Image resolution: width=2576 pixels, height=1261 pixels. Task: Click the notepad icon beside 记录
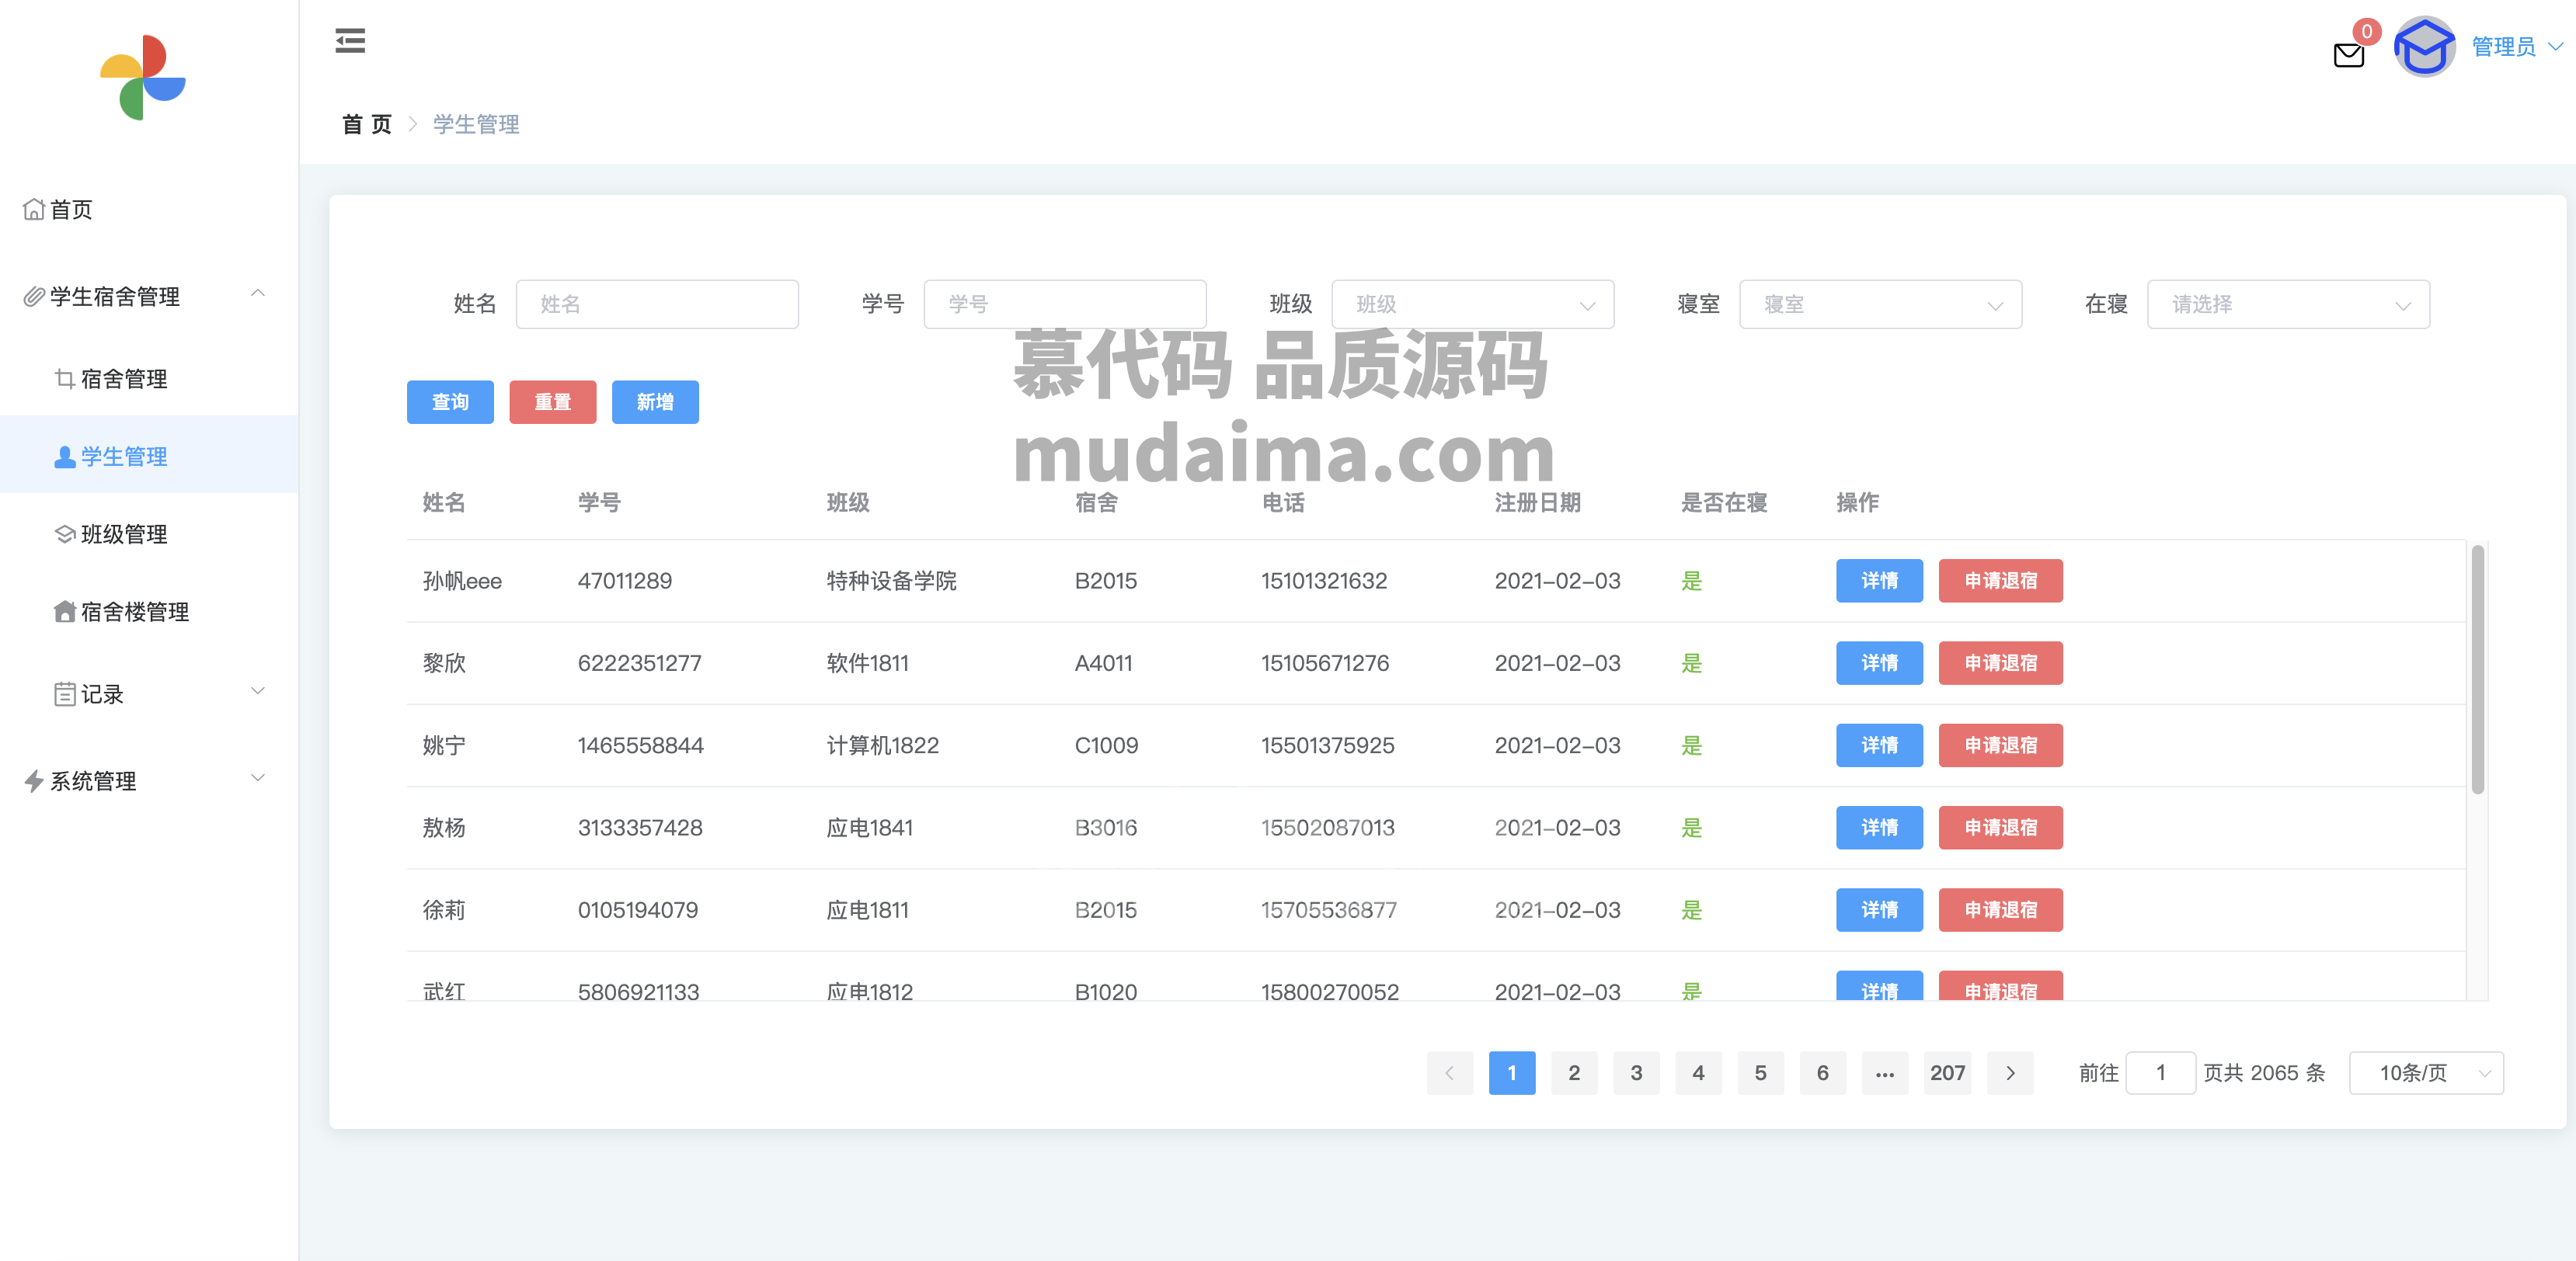click(65, 694)
